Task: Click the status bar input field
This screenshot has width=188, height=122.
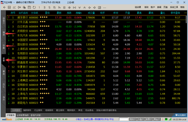Action: point(124,119)
